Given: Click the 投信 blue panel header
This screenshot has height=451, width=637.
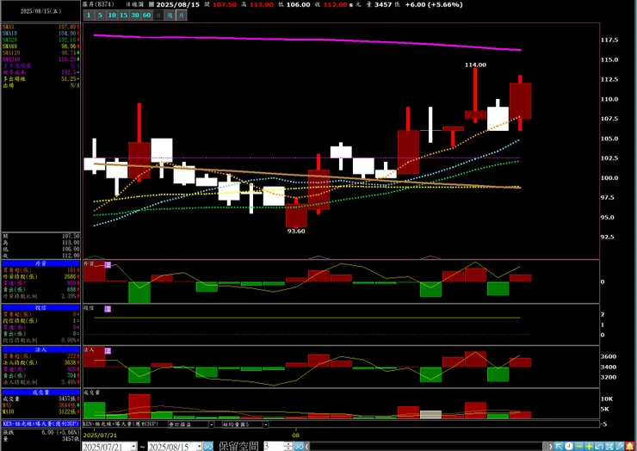Looking at the screenshot, I should 40,308.
